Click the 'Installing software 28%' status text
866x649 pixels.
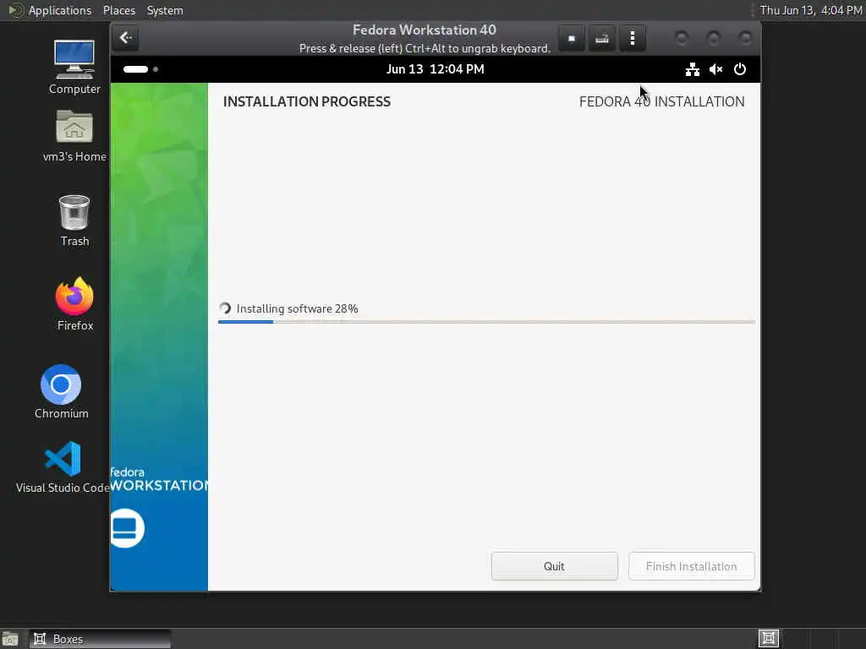pos(297,308)
